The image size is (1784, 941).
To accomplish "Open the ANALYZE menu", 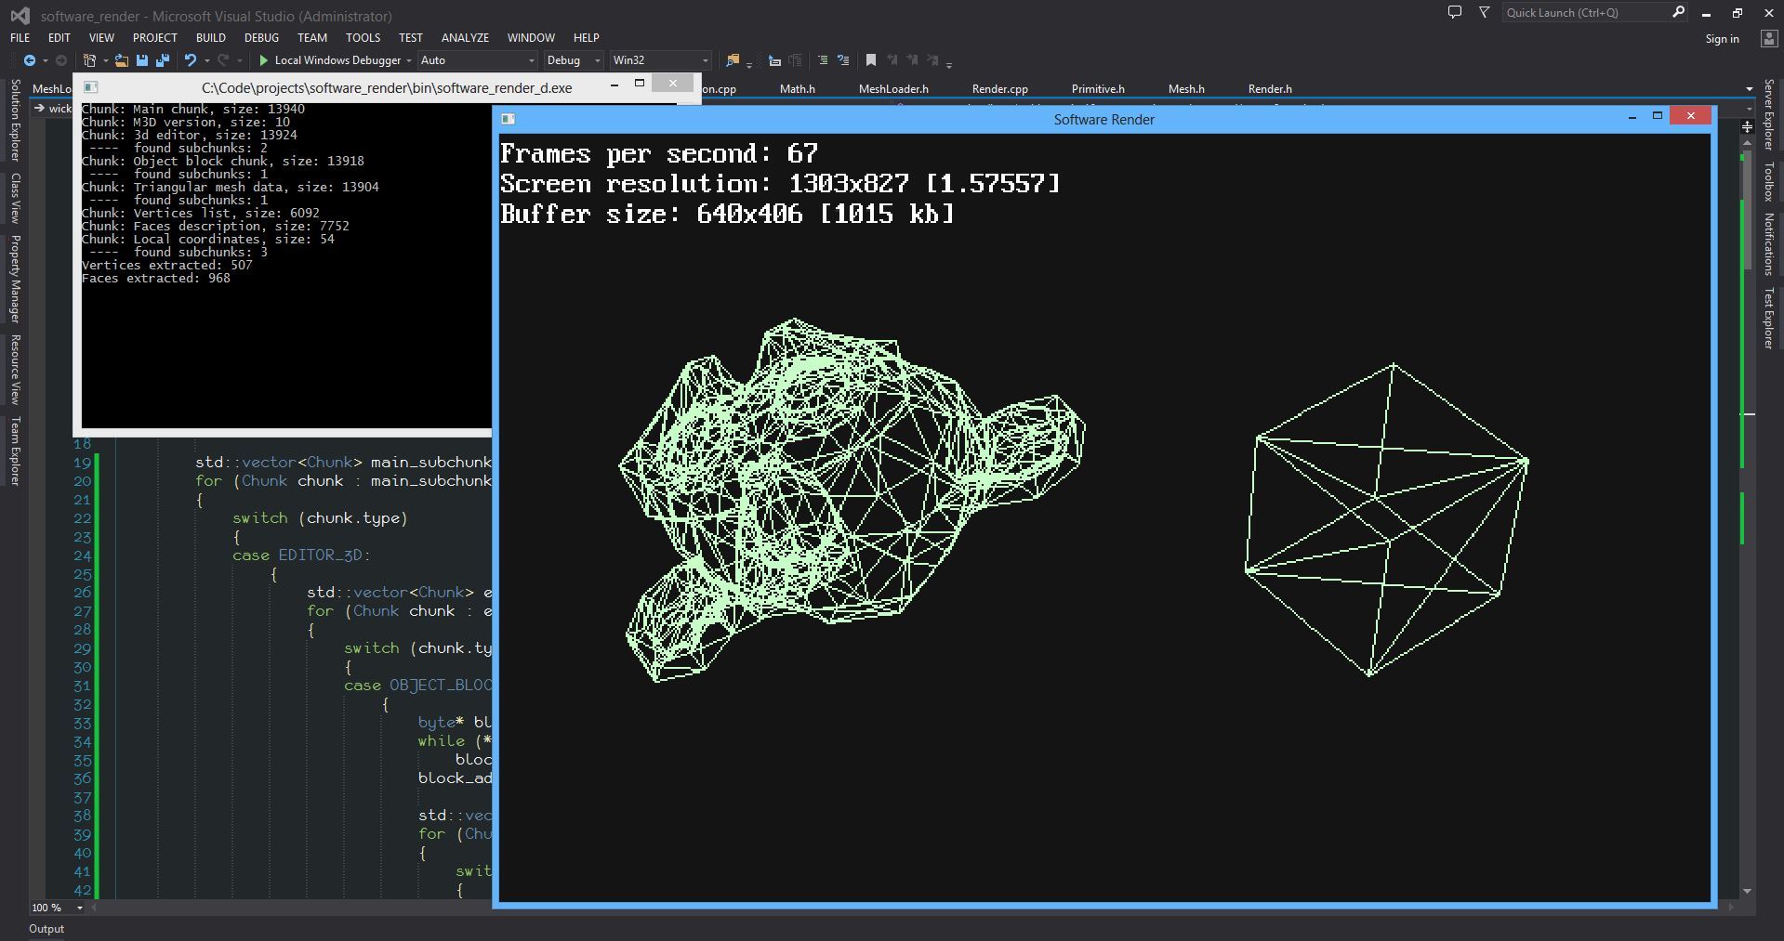I will click(465, 38).
